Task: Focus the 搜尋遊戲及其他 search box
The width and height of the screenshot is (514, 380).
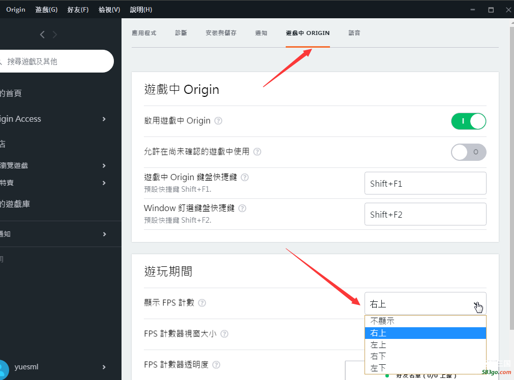Action: tap(56, 61)
